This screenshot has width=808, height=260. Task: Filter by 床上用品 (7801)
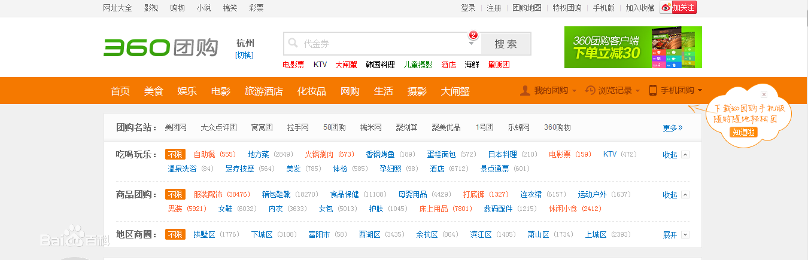pyautogui.click(x=445, y=209)
